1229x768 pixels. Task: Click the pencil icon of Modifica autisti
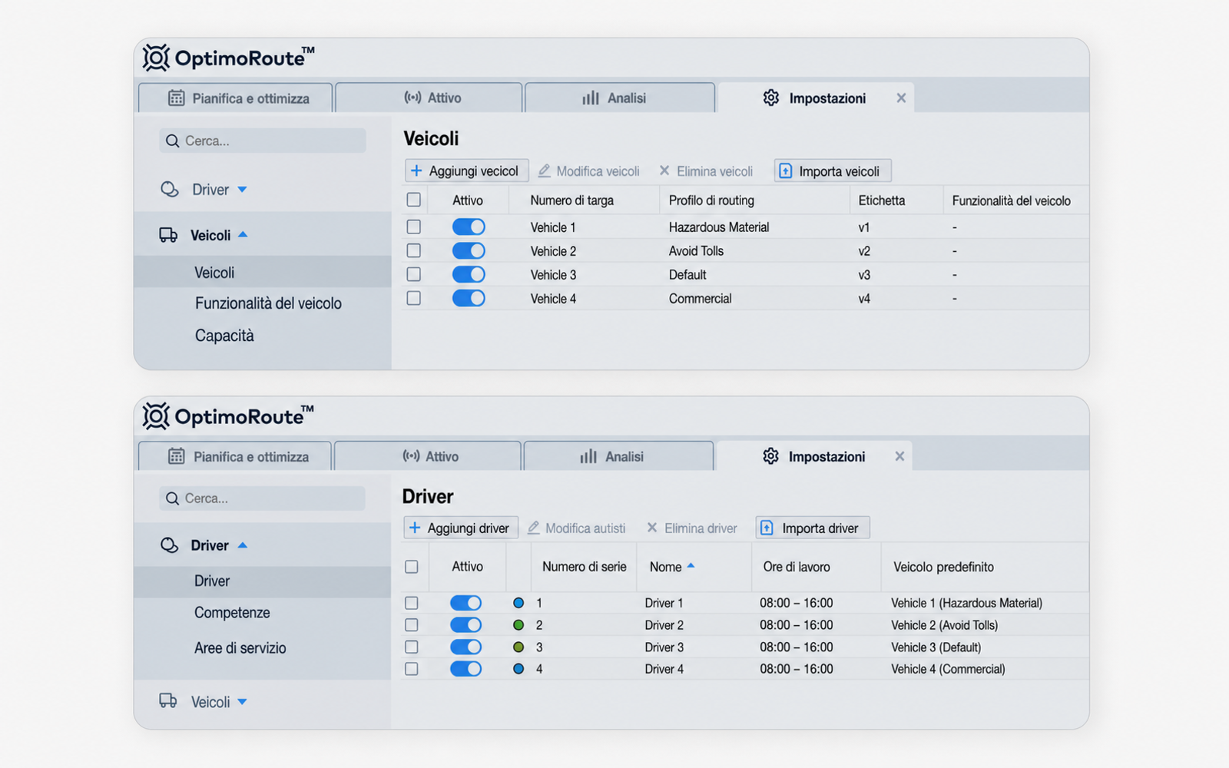tap(533, 528)
